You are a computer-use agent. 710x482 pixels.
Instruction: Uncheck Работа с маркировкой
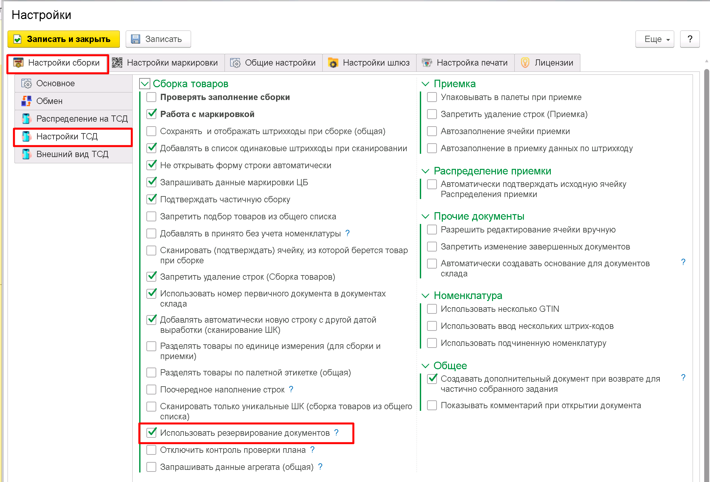pyautogui.click(x=151, y=114)
